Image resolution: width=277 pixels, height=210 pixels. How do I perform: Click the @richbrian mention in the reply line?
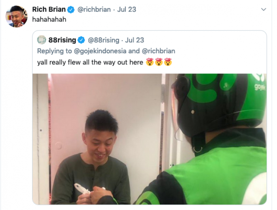158,51
